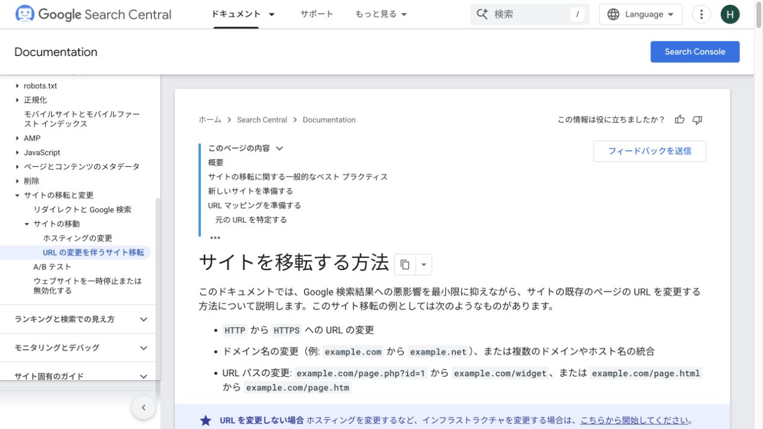Viewport: 763px width, 429px height.
Task: Click the Google Search Central robot logo
Action: (x=25, y=14)
